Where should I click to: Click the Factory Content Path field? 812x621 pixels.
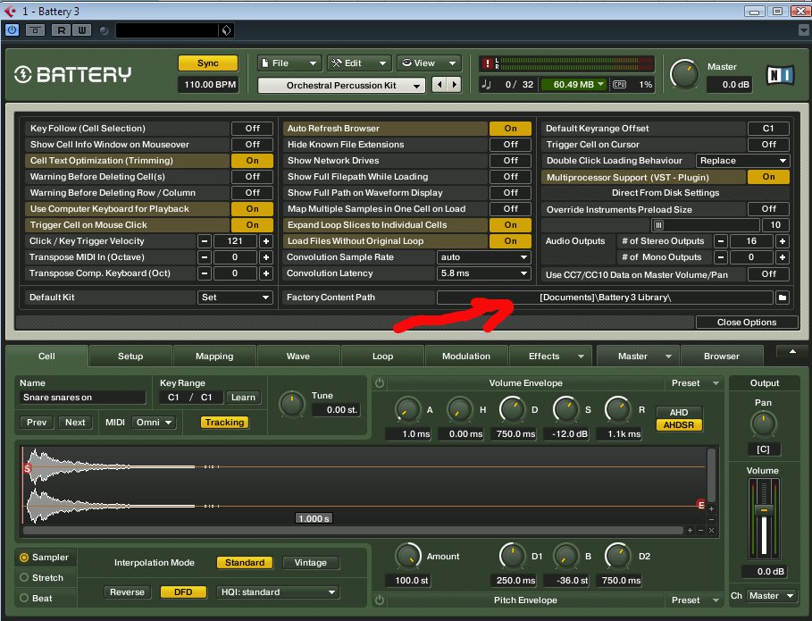coord(605,298)
